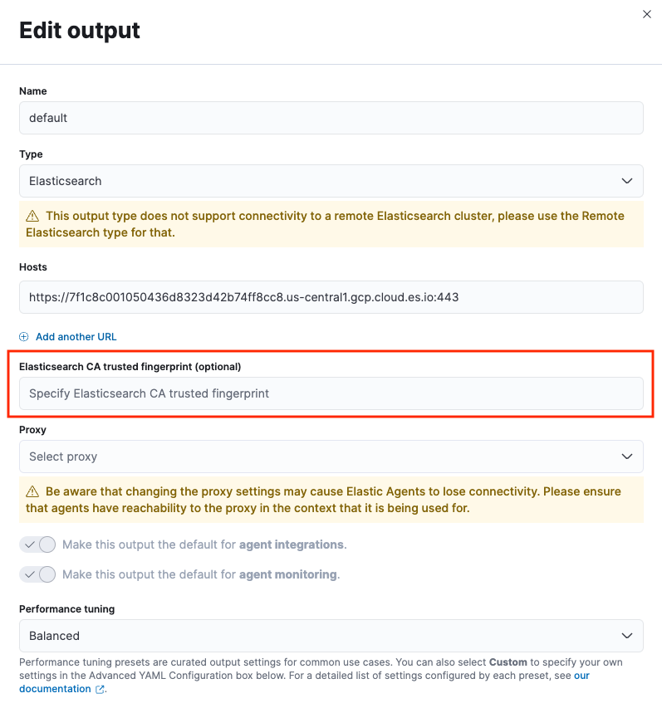Click the Elasticsearch CA trusted fingerprint field
Screen dimensions: 662x708
pos(332,393)
